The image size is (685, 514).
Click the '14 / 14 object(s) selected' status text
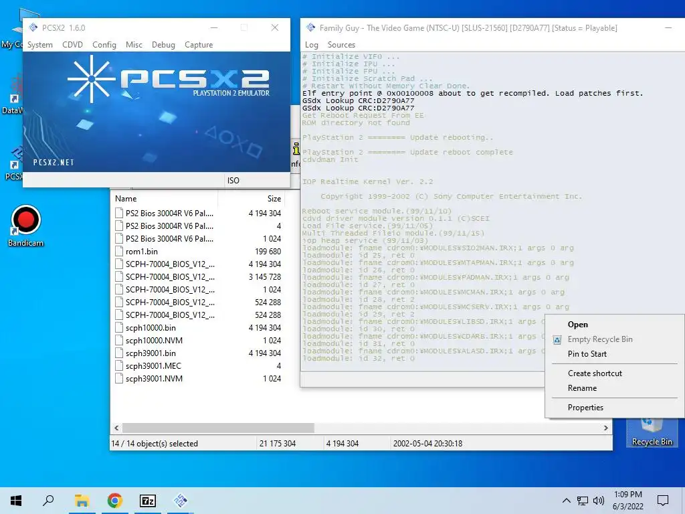tap(155, 443)
